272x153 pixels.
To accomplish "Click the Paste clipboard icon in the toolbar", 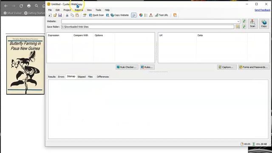I will [77, 15].
